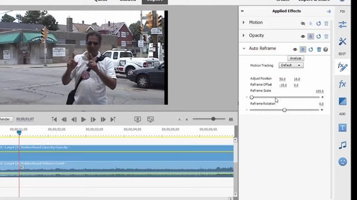
Task: Open the Graphics smiley face icon
Action: [342, 162]
